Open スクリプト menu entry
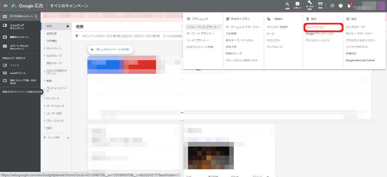The width and height of the screenshot is (387, 177). tap(274, 40)
